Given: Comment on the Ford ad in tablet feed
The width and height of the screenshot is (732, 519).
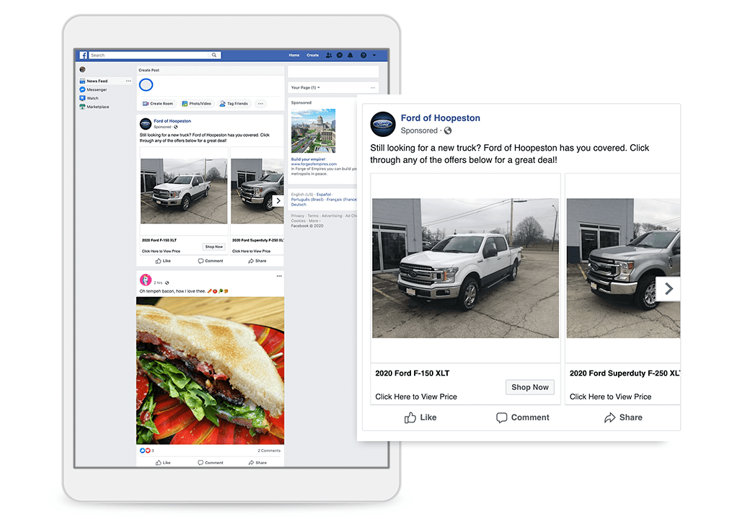Looking at the screenshot, I should [x=211, y=261].
